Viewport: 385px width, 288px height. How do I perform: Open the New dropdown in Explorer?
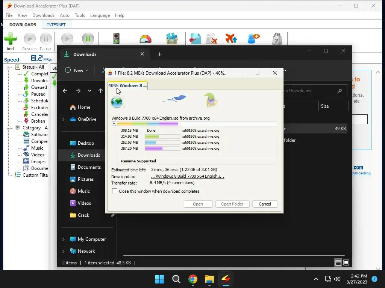[76, 70]
